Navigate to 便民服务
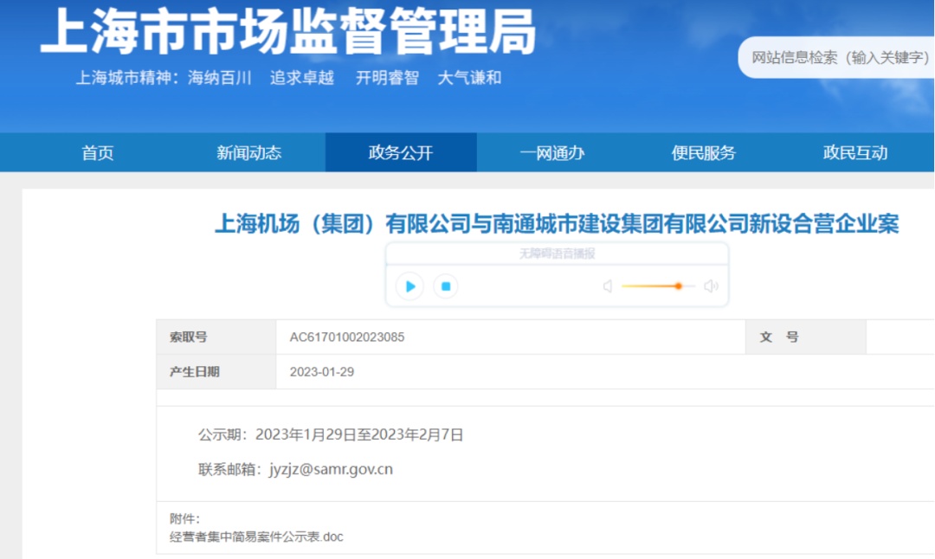 click(704, 153)
